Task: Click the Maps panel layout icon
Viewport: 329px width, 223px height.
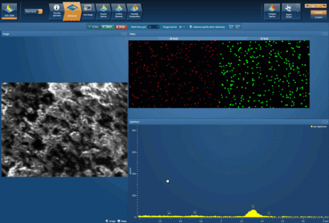Action: click(324, 34)
